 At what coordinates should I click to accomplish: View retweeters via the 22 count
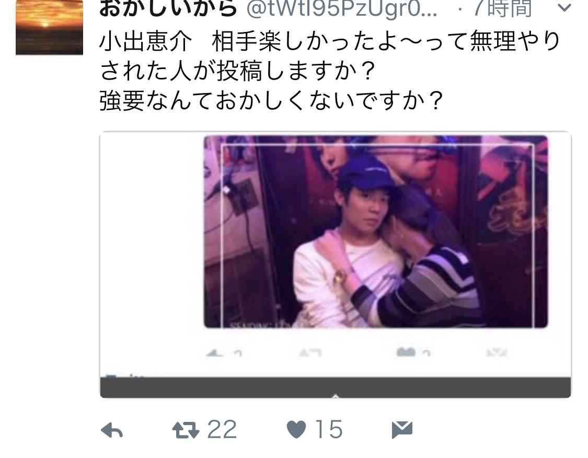pos(222,429)
